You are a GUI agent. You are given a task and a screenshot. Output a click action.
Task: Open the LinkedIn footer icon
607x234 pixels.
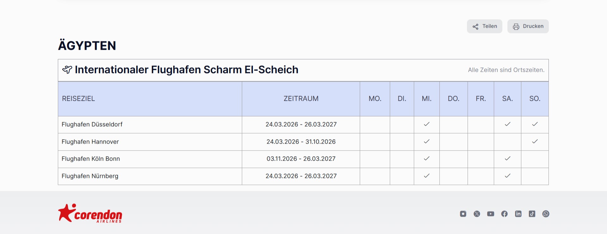click(x=518, y=214)
